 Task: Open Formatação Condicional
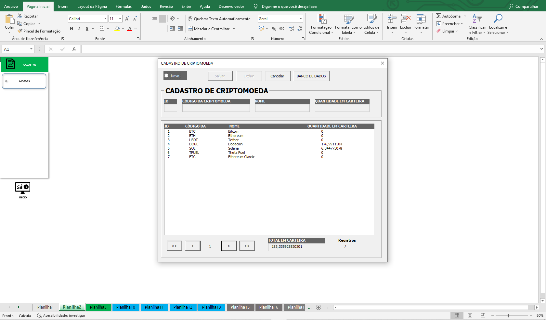pyautogui.click(x=321, y=24)
